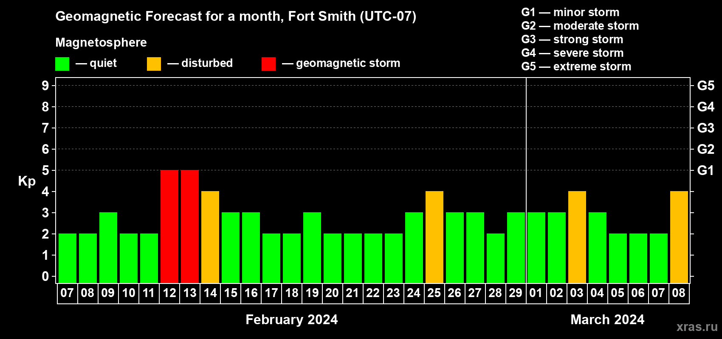This screenshot has height=339, width=722.
Task: Select the orange bar for March 03
Action: coord(577,237)
